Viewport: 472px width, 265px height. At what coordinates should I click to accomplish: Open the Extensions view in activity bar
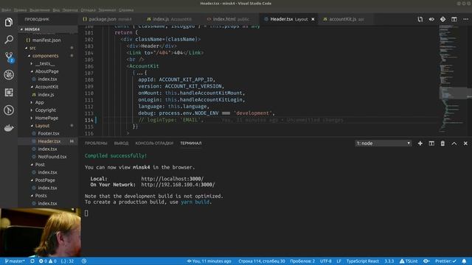coord(9,92)
